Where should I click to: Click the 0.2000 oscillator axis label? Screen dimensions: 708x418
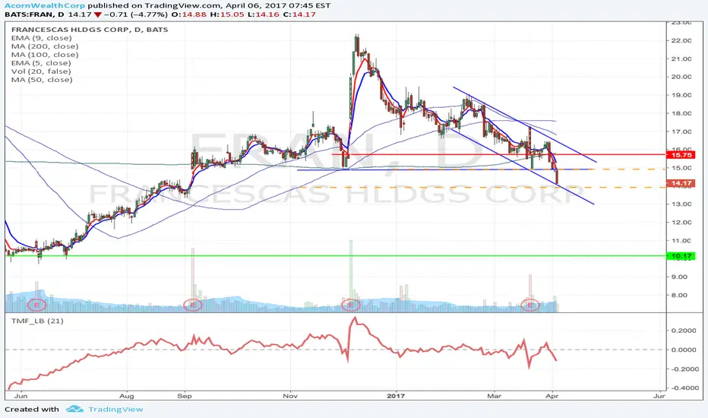pos(683,331)
